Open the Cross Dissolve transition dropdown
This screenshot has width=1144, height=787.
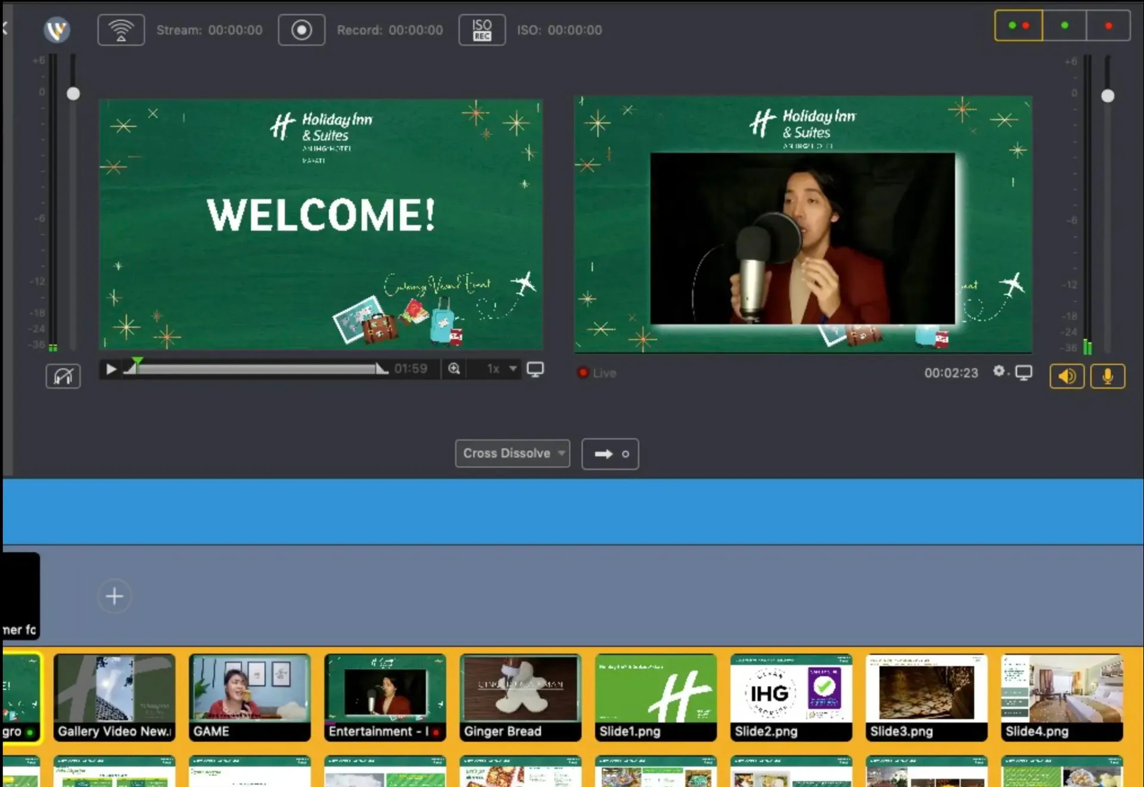click(512, 453)
